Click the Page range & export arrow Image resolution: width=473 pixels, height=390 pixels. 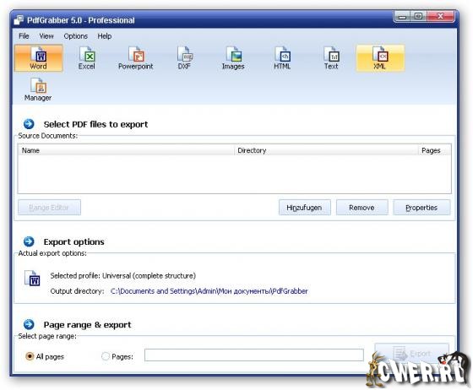click(29, 324)
